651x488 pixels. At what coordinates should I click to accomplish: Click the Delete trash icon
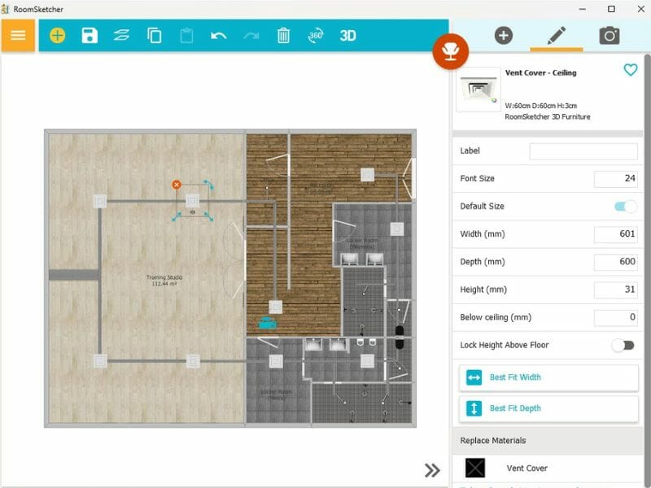click(x=282, y=35)
